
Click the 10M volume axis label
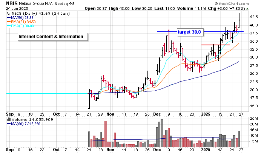coord(254,136)
